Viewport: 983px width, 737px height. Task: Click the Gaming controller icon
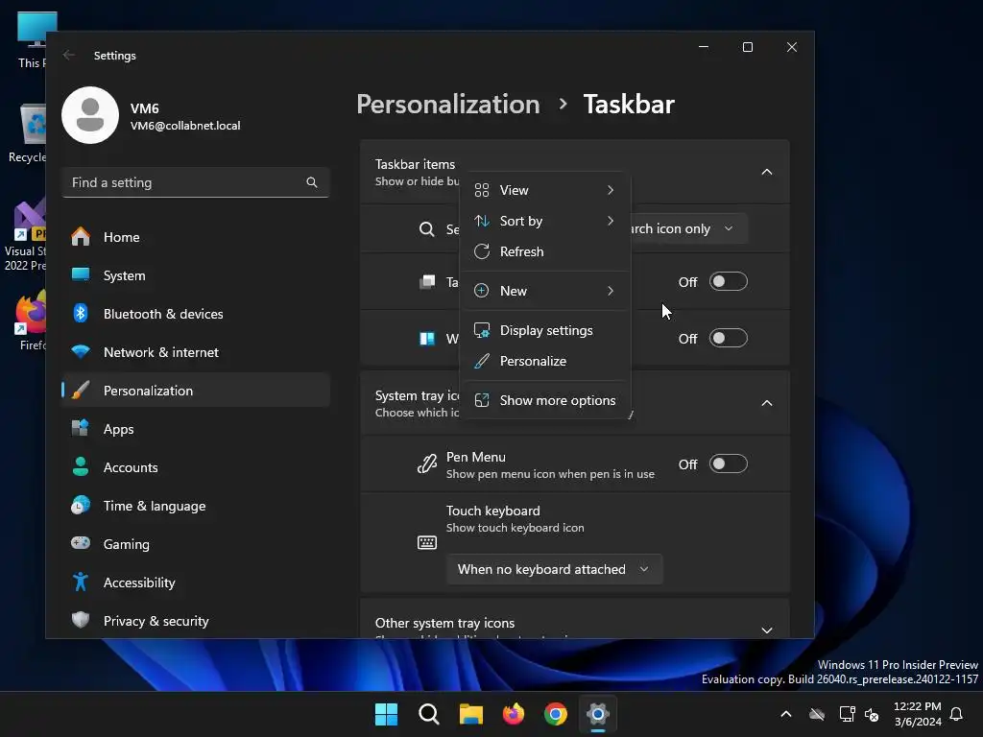point(81,543)
